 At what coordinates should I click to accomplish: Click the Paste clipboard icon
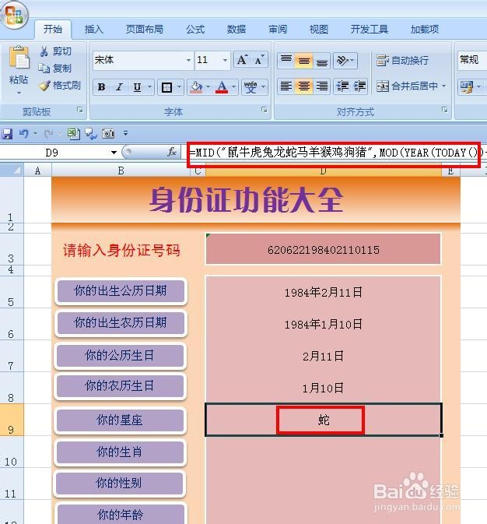click(19, 57)
